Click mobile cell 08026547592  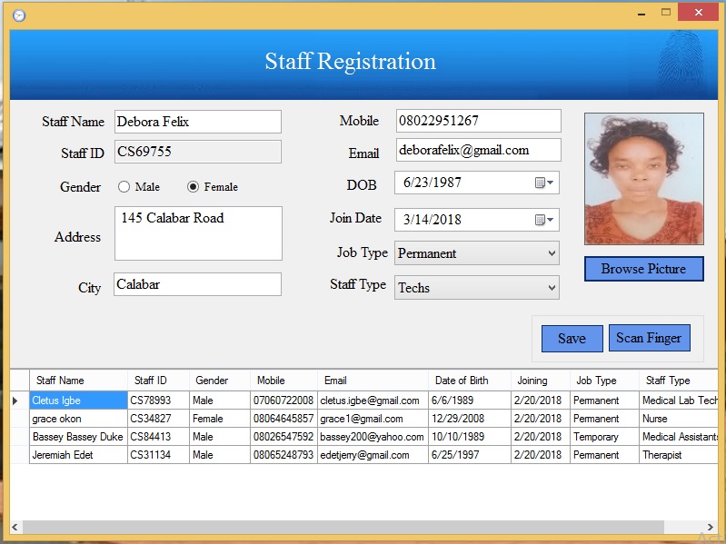point(283,437)
